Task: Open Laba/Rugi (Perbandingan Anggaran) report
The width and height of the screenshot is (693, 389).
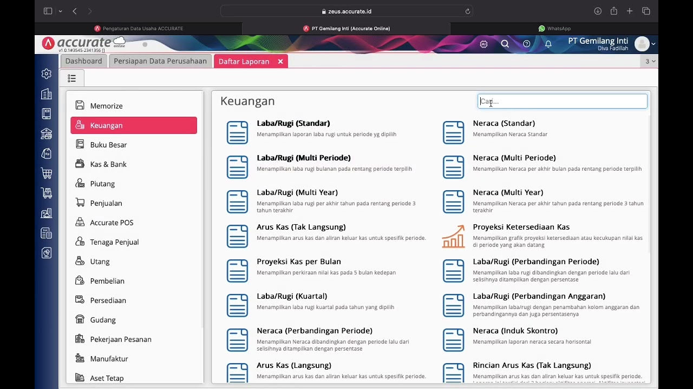Action: click(x=539, y=296)
